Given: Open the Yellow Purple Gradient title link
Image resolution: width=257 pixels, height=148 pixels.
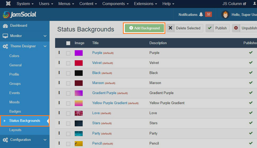Looking at the screenshot, I should coord(110,103).
